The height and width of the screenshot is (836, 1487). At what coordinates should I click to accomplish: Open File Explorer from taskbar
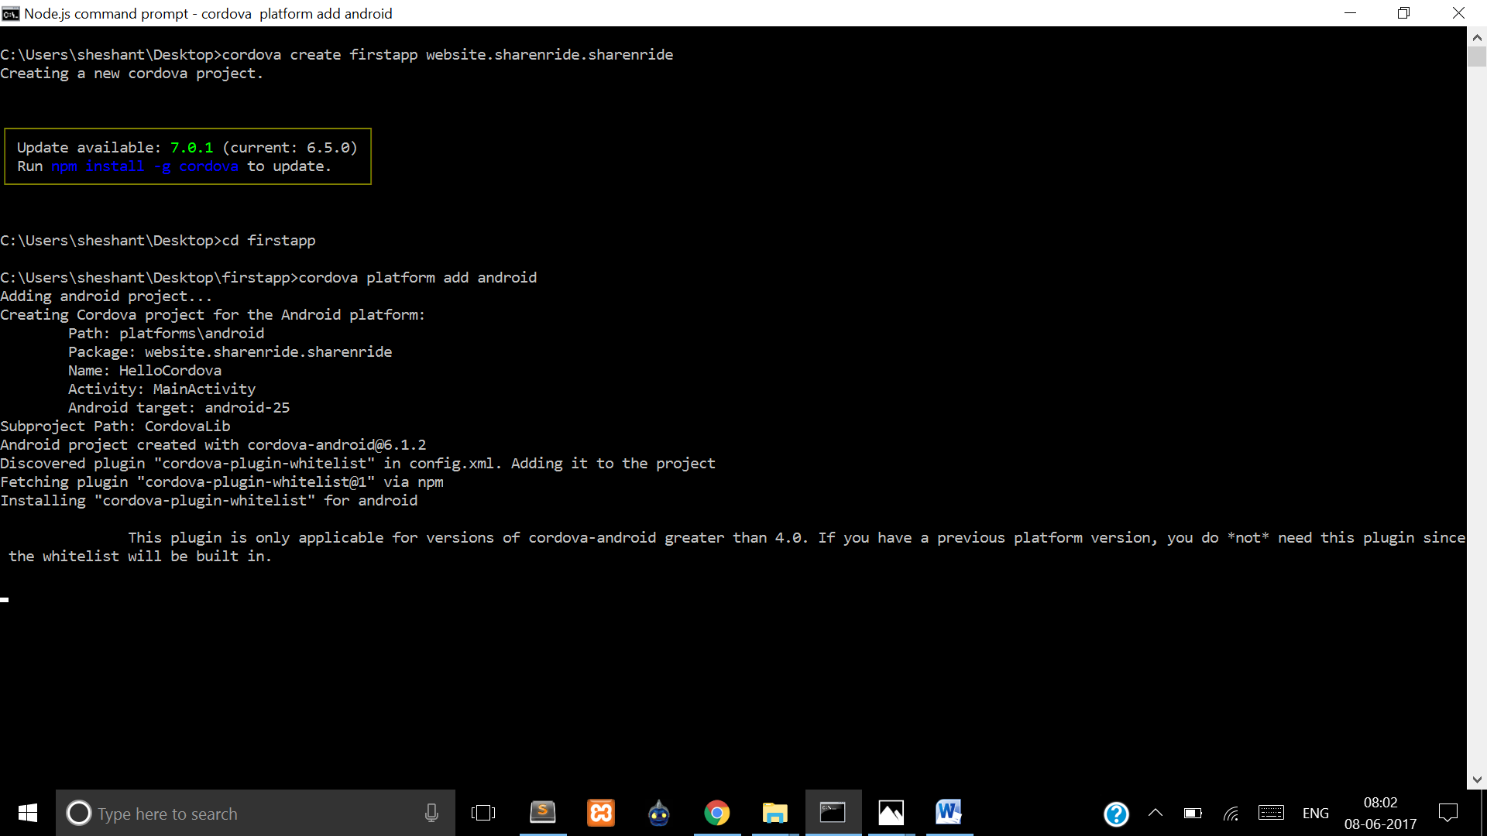pos(775,813)
